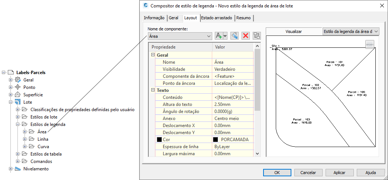The width and height of the screenshot is (388, 180).
Task: Click the Altura do texto value field
Action: pos(233,104)
